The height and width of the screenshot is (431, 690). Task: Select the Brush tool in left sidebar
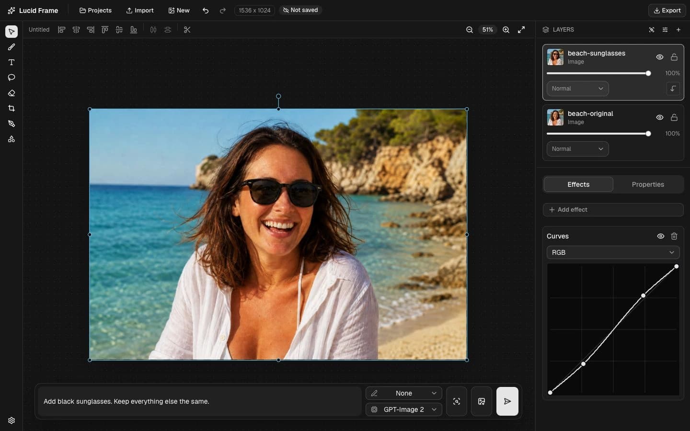tap(11, 47)
